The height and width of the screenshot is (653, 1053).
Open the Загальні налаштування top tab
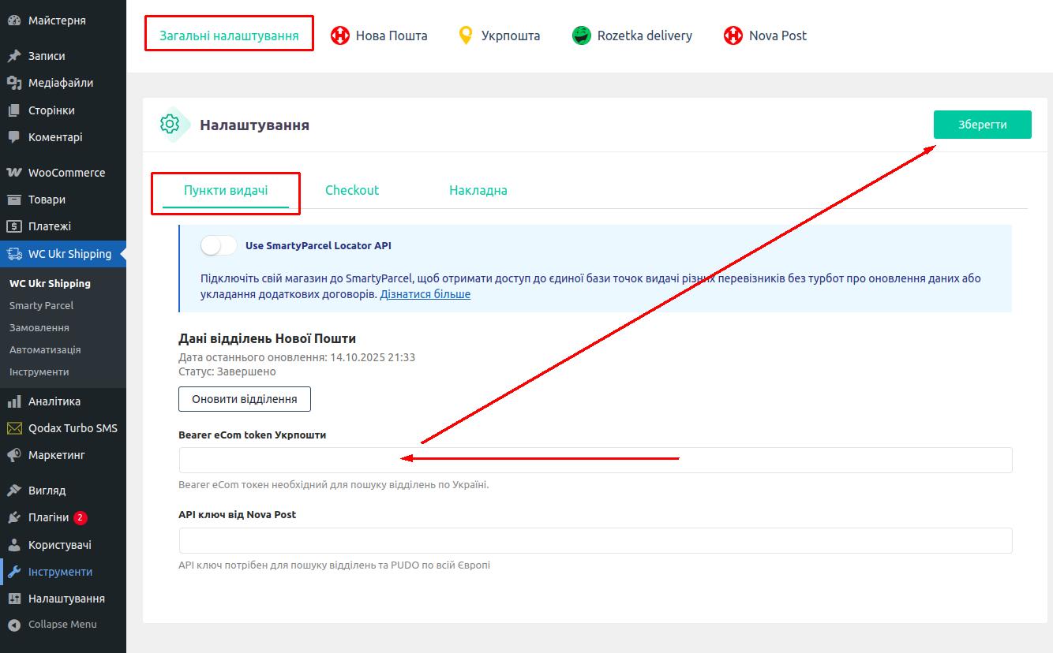pos(229,35)
